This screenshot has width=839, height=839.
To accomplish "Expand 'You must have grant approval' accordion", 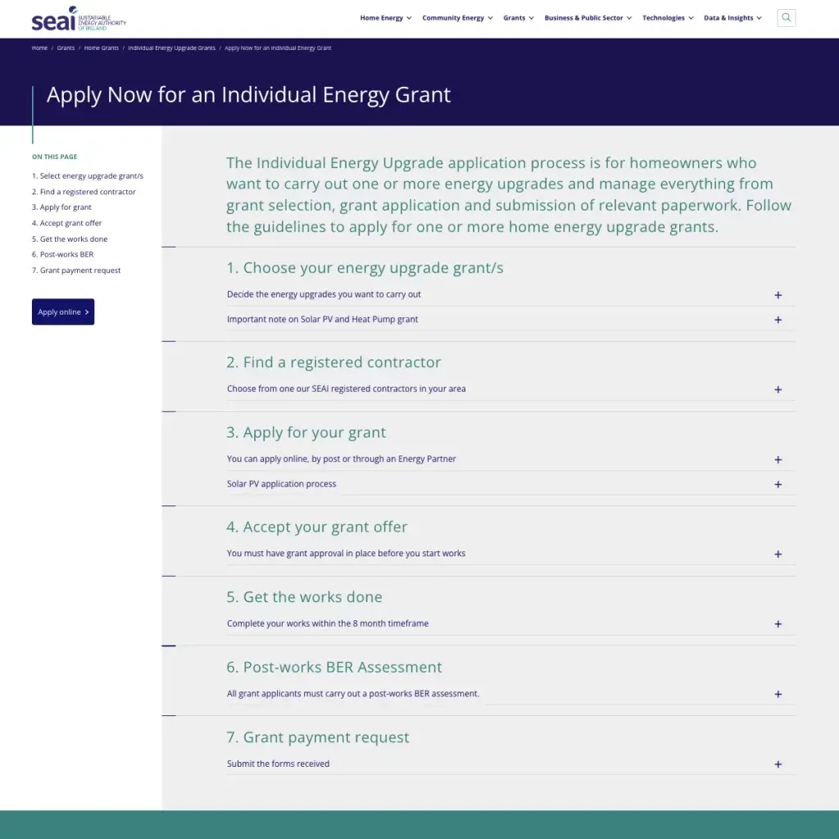I will tap(510, 553).
